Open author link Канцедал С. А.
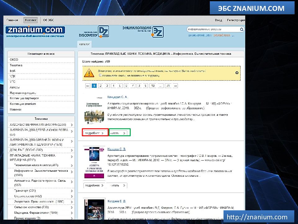The height and width of the screenshot is (224, 298). (117, 97)
